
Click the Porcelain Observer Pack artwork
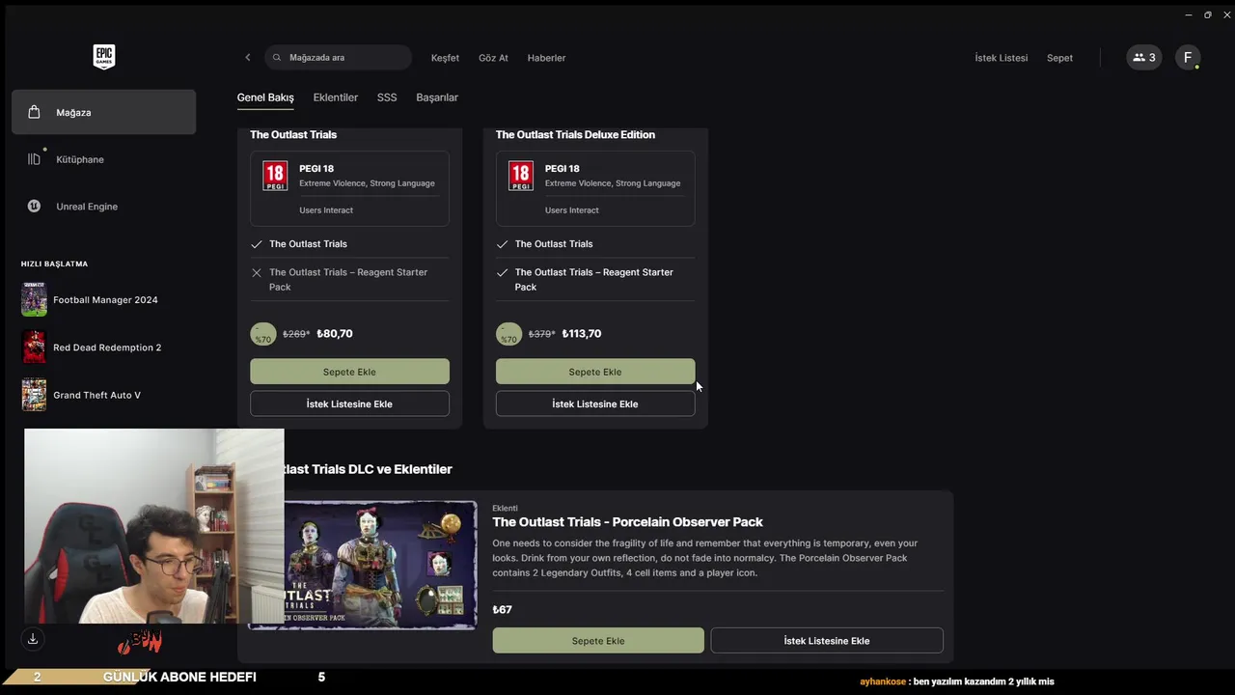coord(380,565)
